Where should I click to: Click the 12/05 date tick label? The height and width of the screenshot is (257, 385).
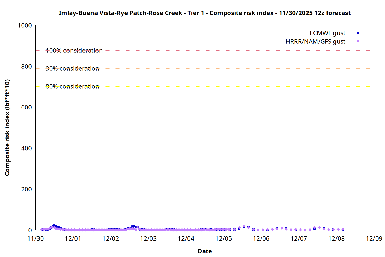[x=224, y=238]
